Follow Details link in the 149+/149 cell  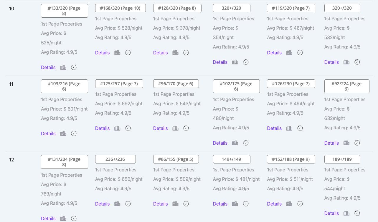[220, 204]
